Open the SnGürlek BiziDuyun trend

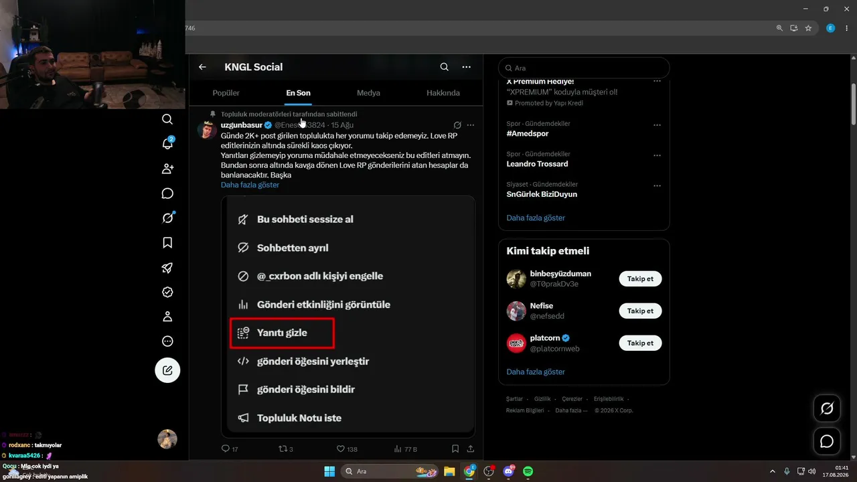point(542,194)
